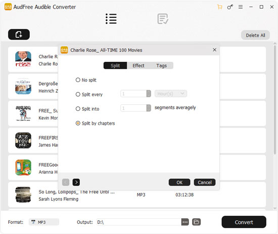Select the Arianna H audiobook cover thumbnail

(23, 167)
